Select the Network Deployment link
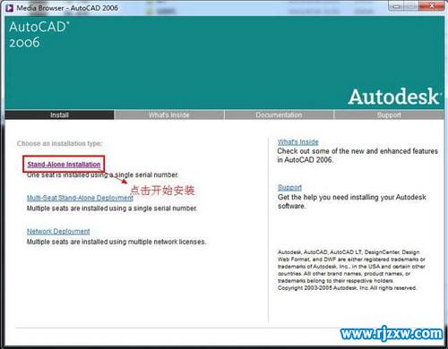Viewport: 448px width, 349px height. 58,231
